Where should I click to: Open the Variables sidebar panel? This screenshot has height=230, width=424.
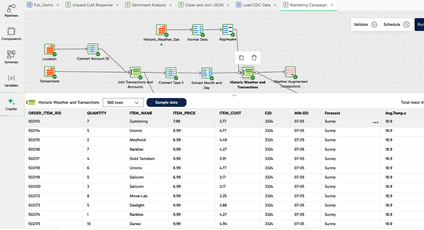(11, 81)
